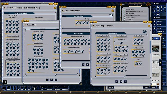167x94 pixels.
Task: Expand sidebar with yellow arrow tab
Action: click(160, 63)
